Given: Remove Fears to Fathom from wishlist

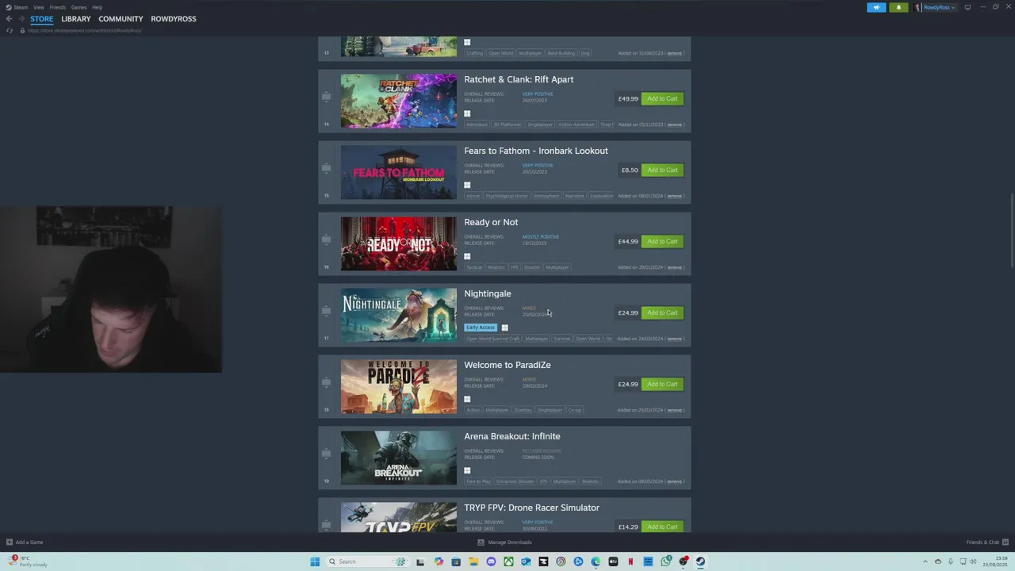Looking at the screenshot, I should coord(674,196).
